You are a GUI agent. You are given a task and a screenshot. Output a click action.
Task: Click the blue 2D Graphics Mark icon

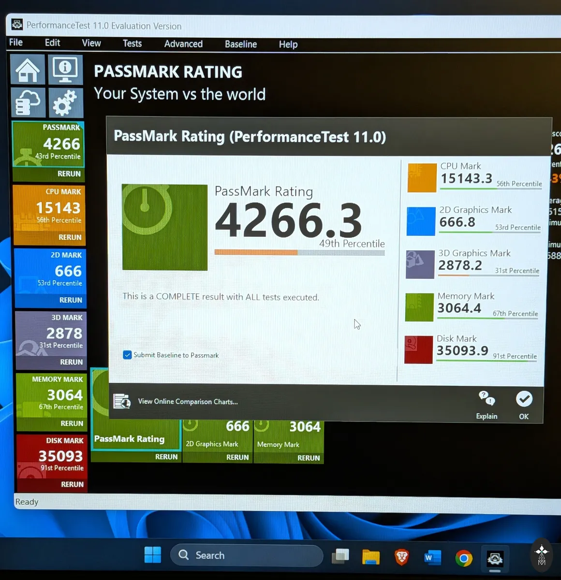click(x=421, y=221)
